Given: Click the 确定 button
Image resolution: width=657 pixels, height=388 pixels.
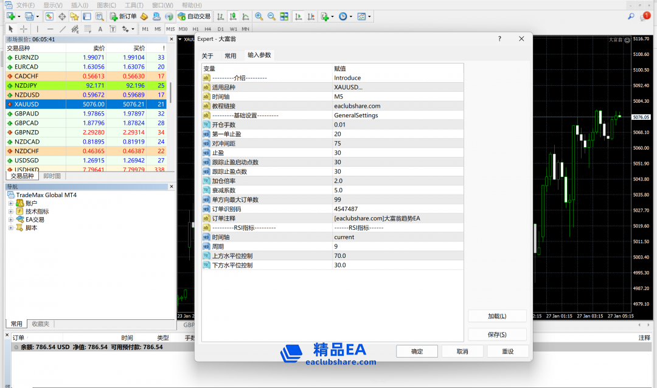Looking at the screenshot, I should pyautogui.click(x=417, y=352).
